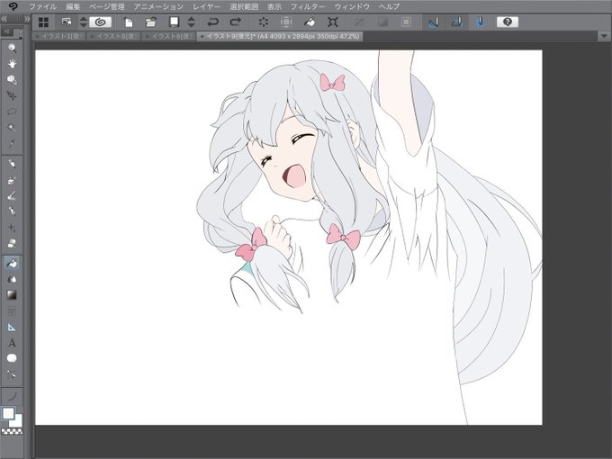Select the Operation object tool
This screenshot has height=459, width=612.
pos(12,79)
